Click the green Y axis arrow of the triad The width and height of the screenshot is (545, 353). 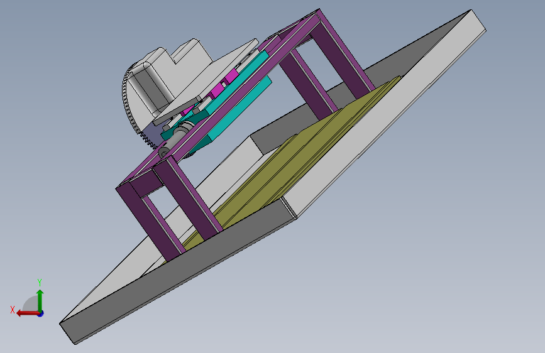(x=40, y=300)
